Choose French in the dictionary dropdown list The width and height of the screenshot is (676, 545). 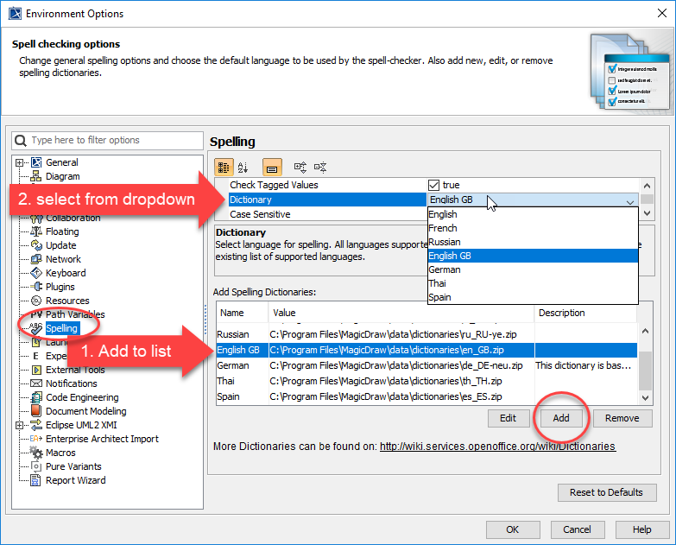point(444,228)
